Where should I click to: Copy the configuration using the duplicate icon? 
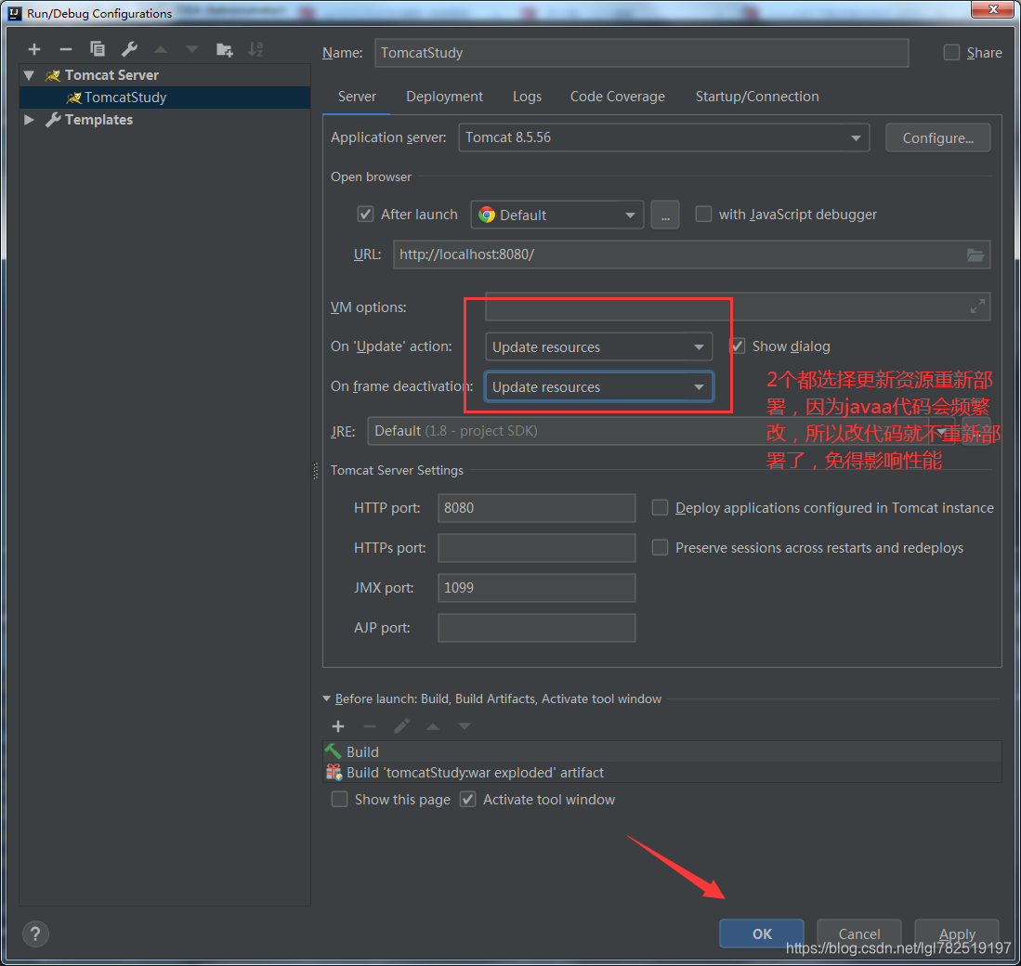(97, 49)
